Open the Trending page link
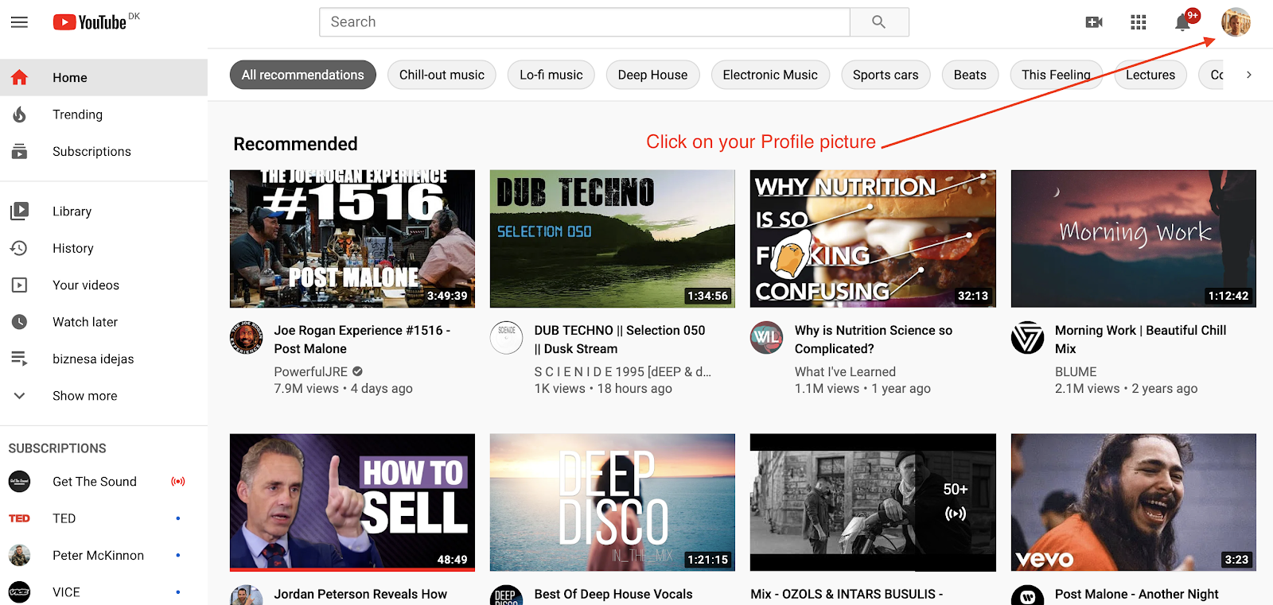The image size is (1273, 605). pos(103,114)
